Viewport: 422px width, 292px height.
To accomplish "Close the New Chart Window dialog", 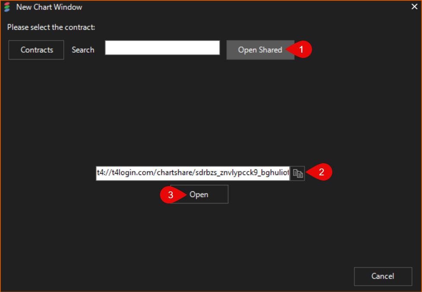I will (x=414, y=6).
